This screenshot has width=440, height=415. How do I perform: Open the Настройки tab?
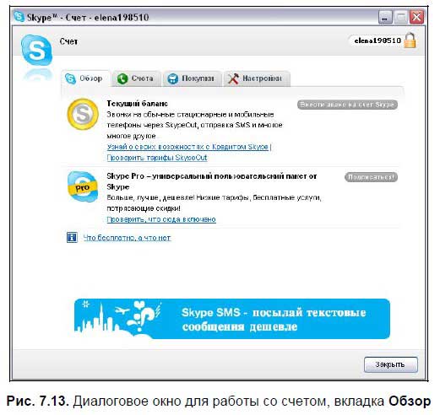[x=257, y=78]
